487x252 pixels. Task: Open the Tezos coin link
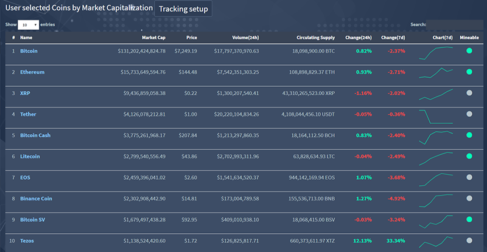27,241
